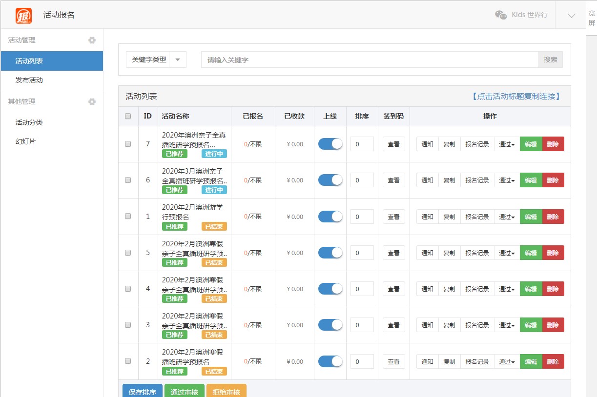Screen dimensions: 597x397
Task: Click the orange app logo icon
Action: (23, 16)
